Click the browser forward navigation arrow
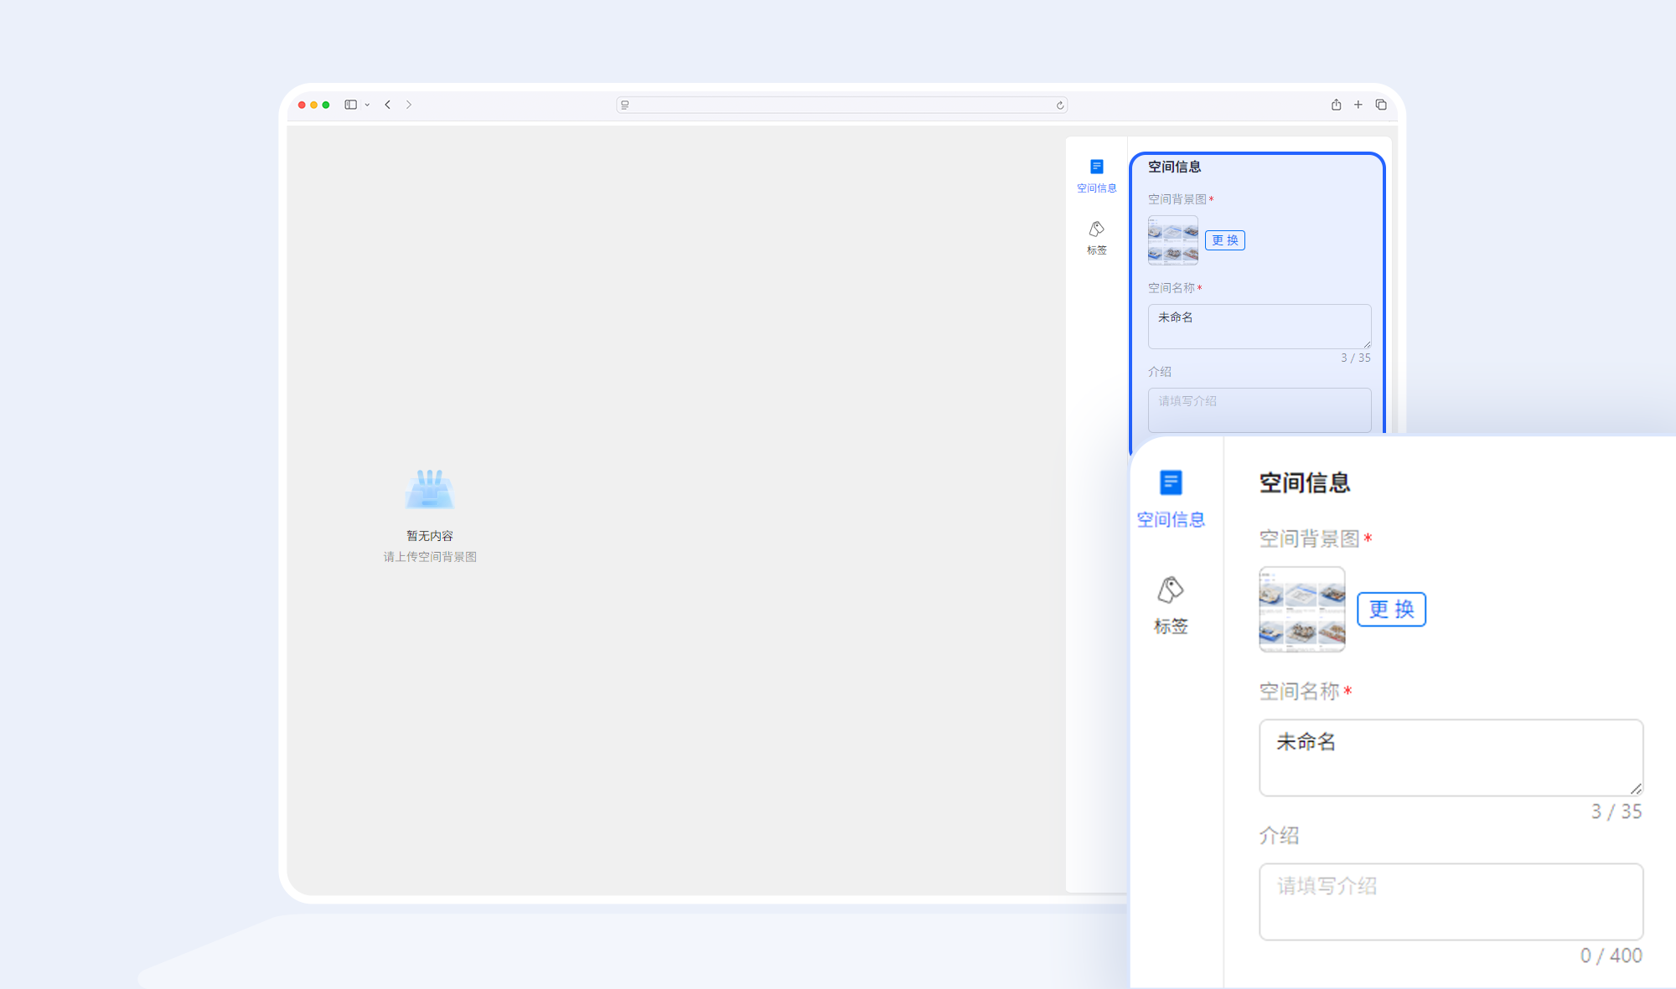Screen dimensions: 1676x989 409,105
